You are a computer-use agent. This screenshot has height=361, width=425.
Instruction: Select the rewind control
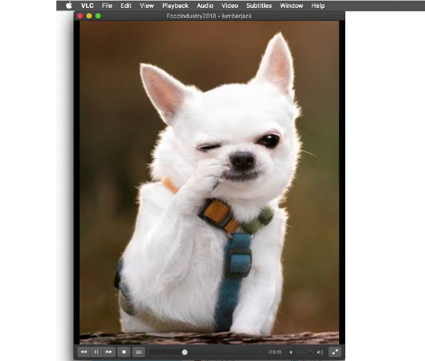point(84,352)
